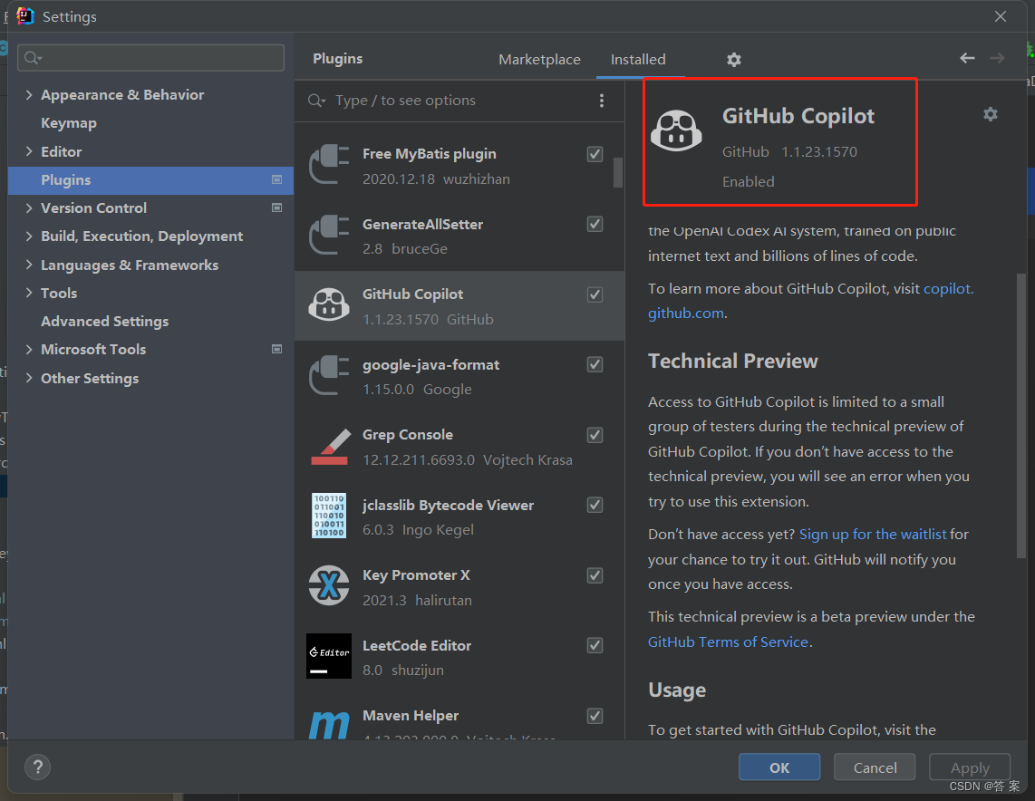Disable google-java-format plugin checkbox
This screenshot has width=1035, height=801.
coord(595,365)
